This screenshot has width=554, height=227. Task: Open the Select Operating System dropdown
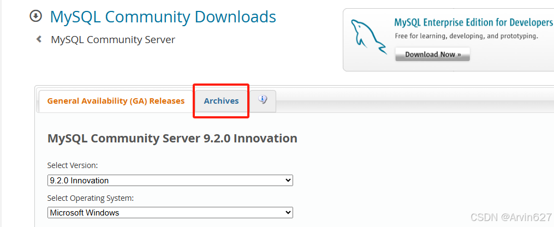pyautogui.click(x=170, y=212)
